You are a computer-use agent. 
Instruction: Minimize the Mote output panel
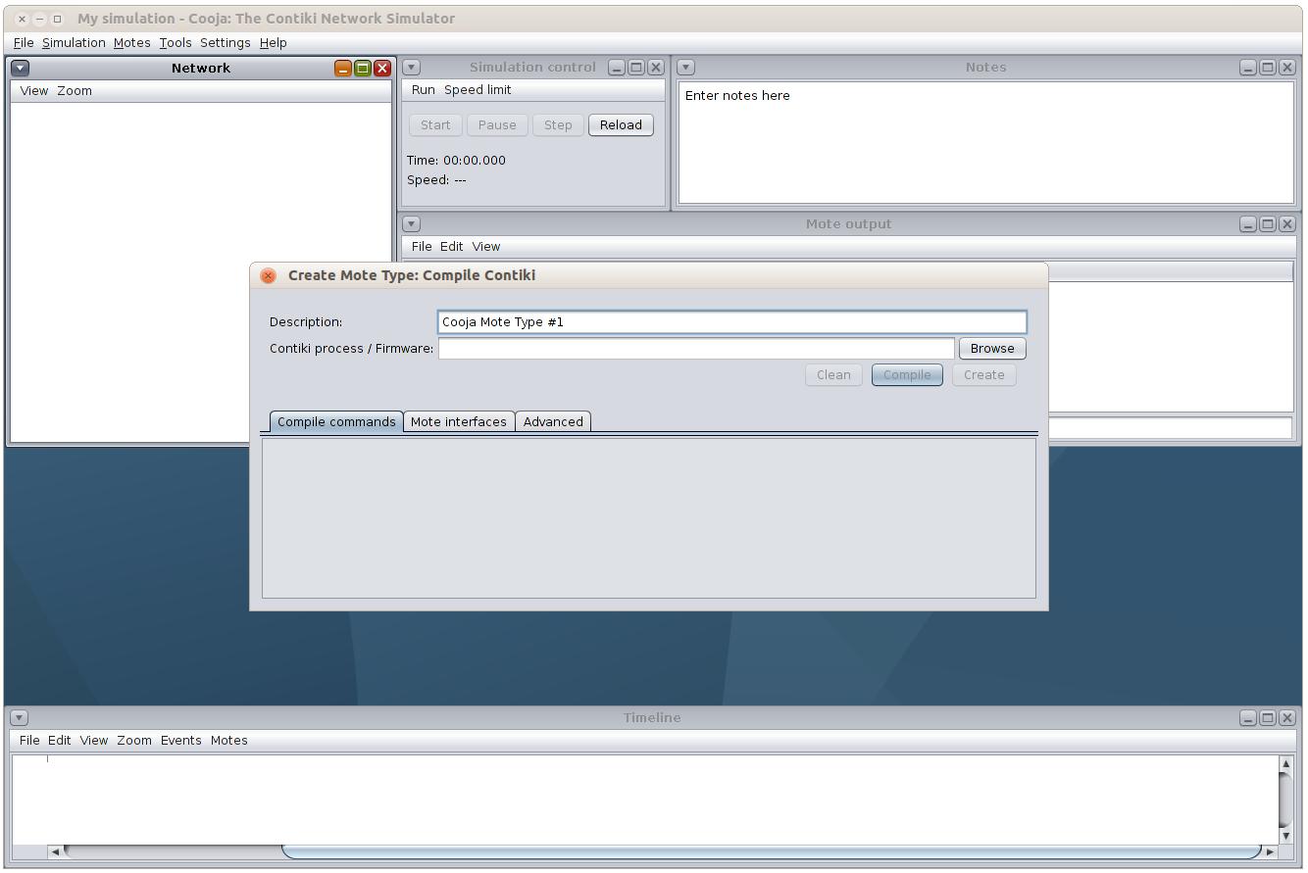(x=1248, y=224)
